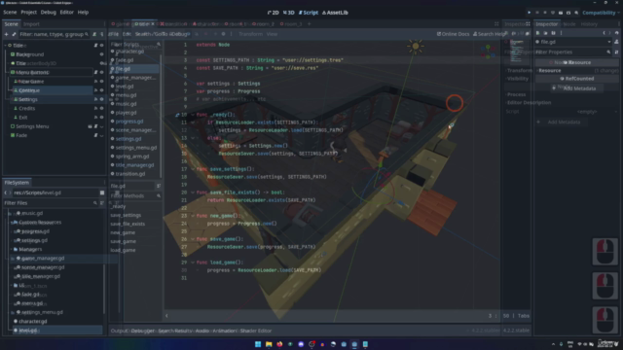This screenshot has height=350, width=623.
Task: Switch to the History tab
Action: pyautogui.click(x=589, y=24)
